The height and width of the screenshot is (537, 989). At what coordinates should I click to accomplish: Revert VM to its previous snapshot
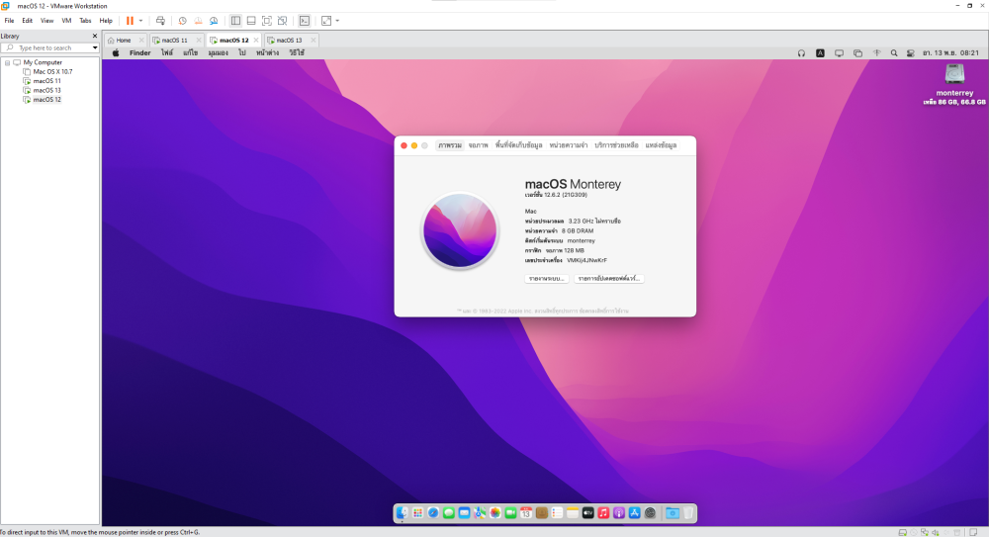click(x=198, y=21)
